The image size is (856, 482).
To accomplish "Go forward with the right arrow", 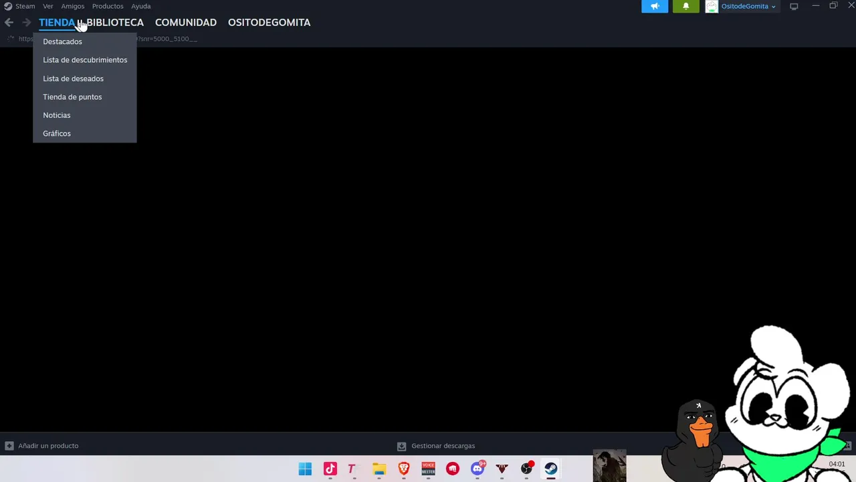I will tap(26, 22).
